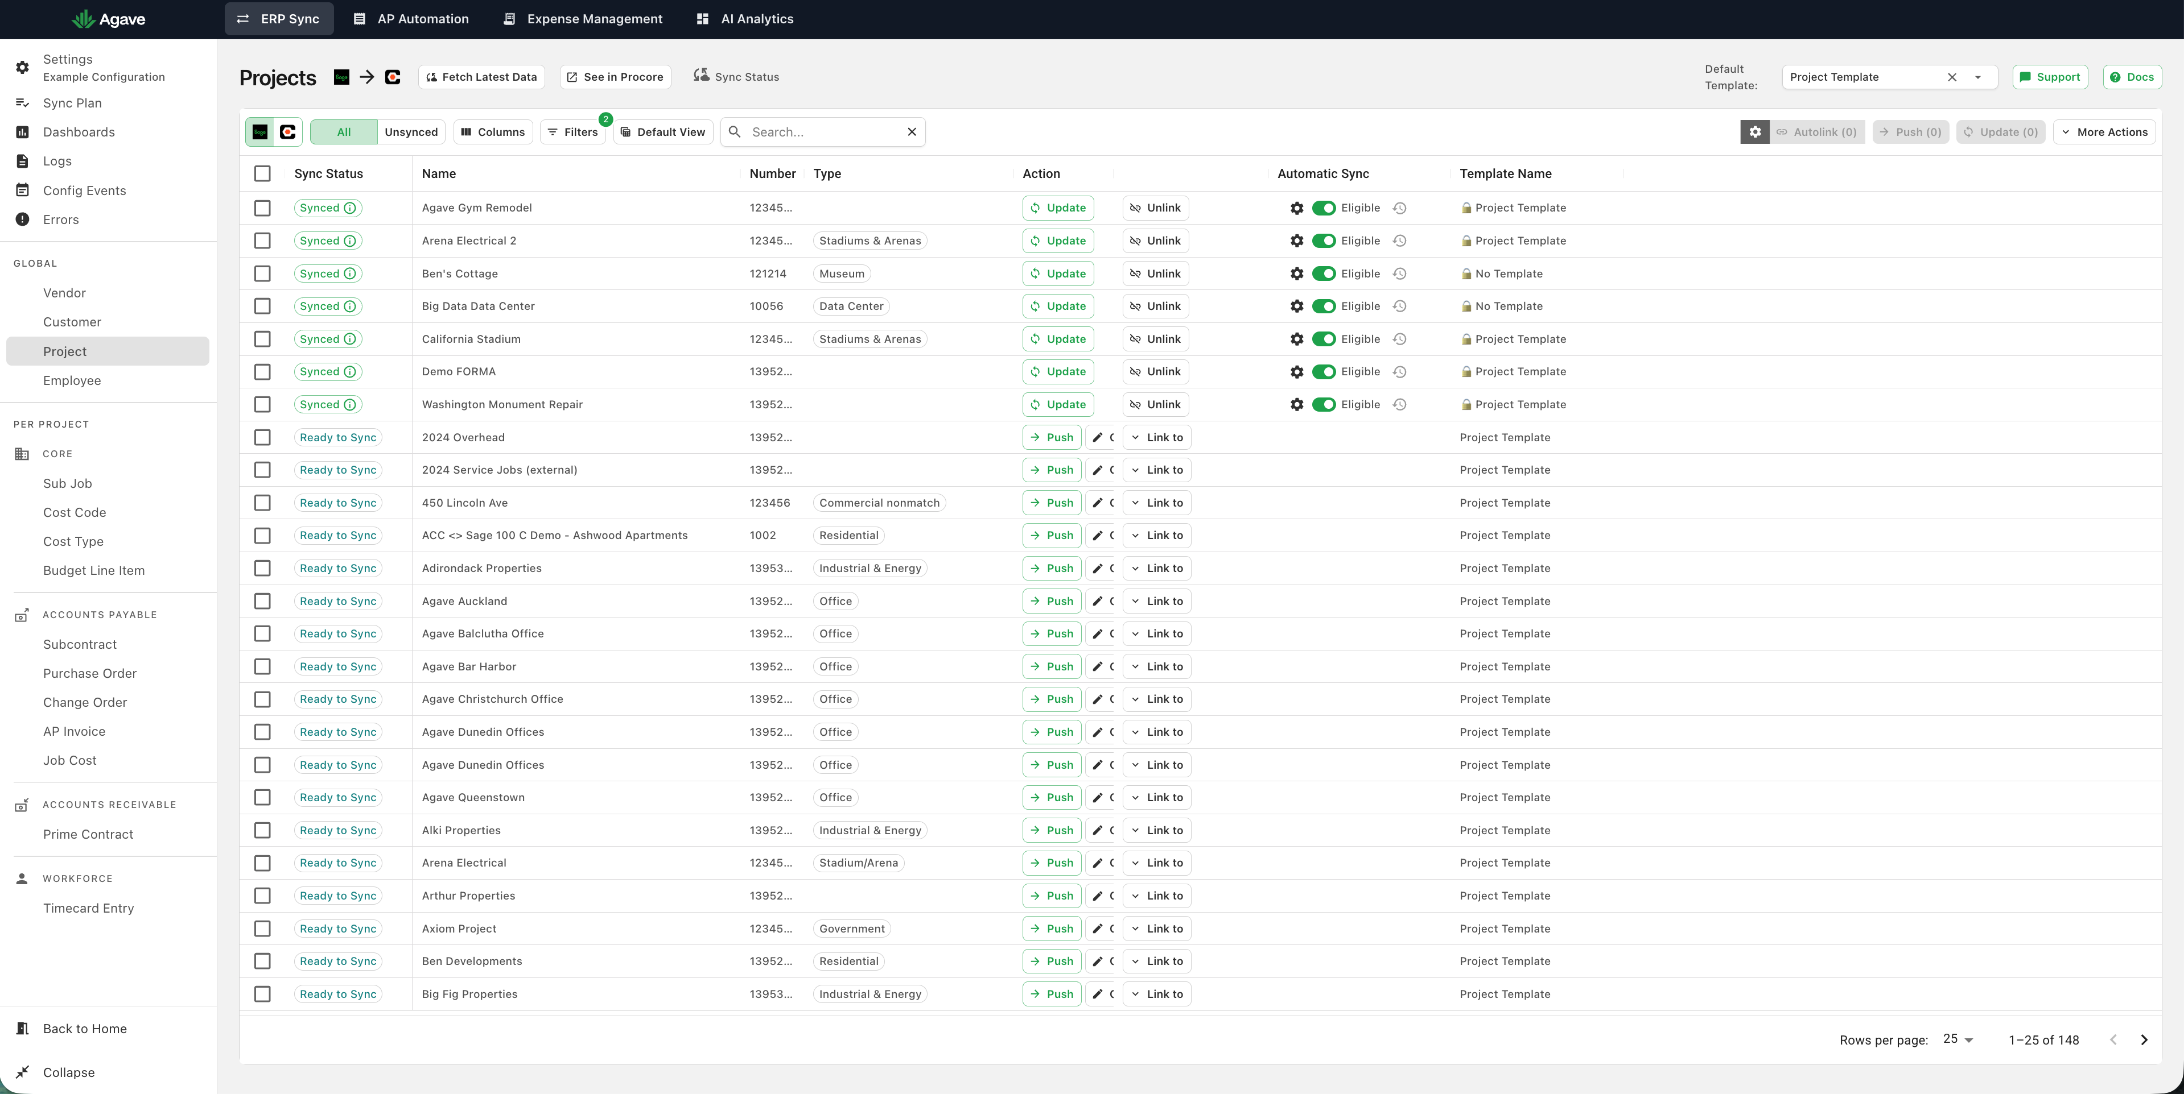This screenshot has height=1094, width=2184.
Task: Select the Procore filter icon in table toolbar
Action: [289, 132]
